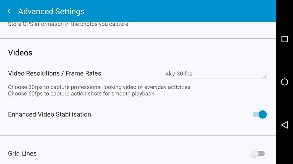
Task: Enable the Grid Lines switch
Action: click(257, 153)
